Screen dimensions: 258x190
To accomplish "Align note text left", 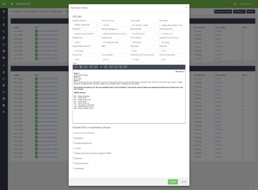I will coord(91,67).
